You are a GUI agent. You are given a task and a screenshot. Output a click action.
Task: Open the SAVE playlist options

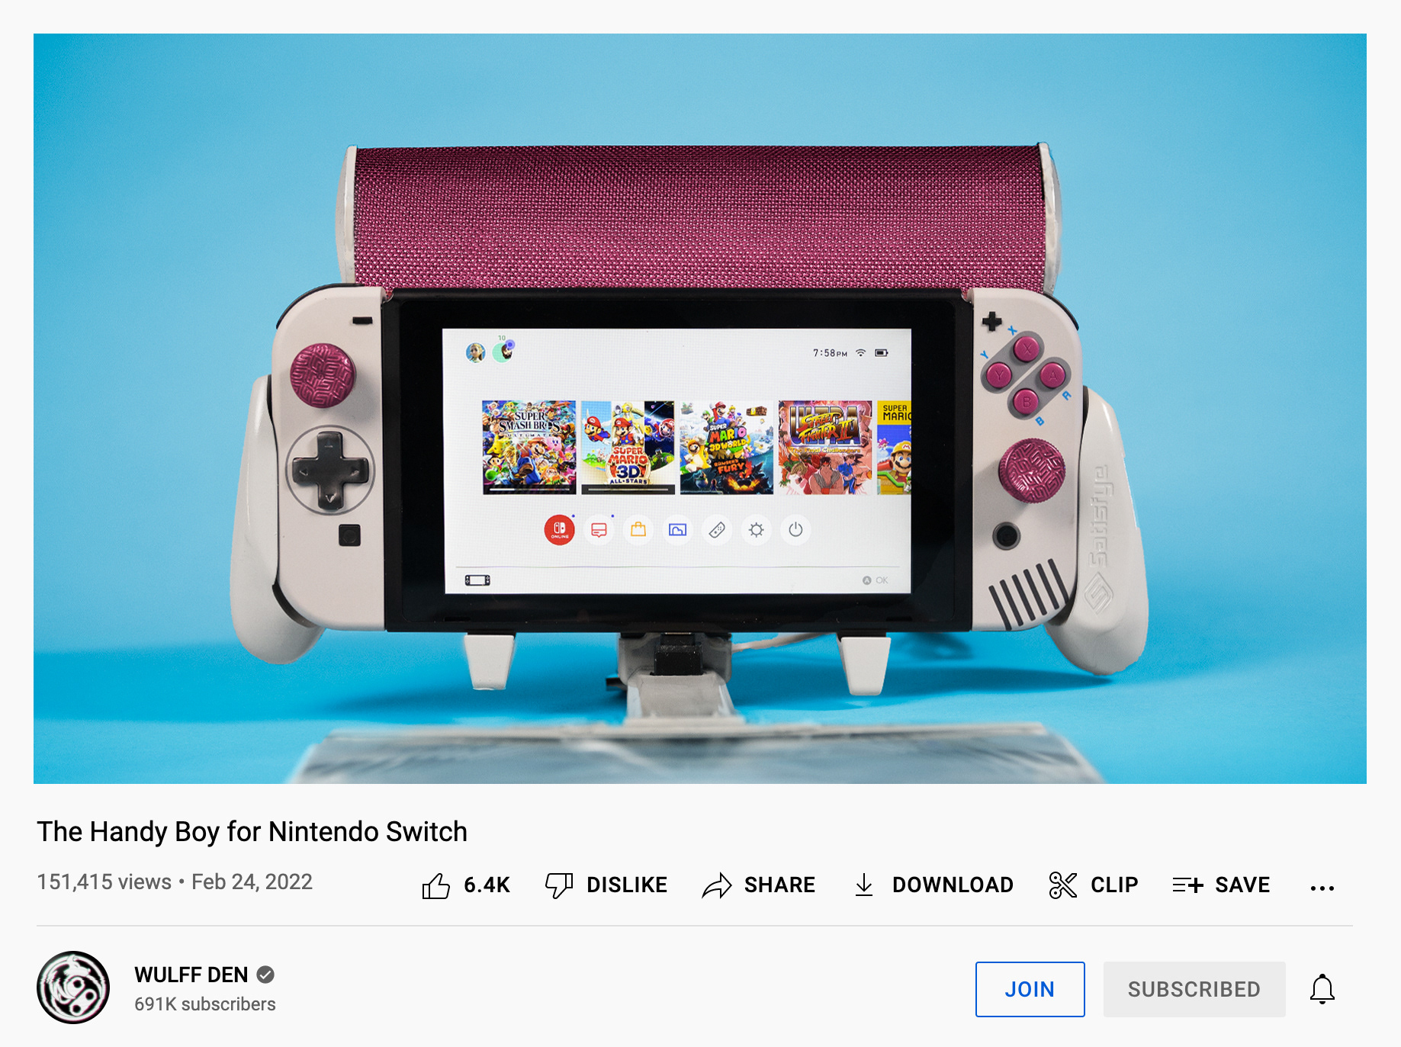coord(1242,885)
